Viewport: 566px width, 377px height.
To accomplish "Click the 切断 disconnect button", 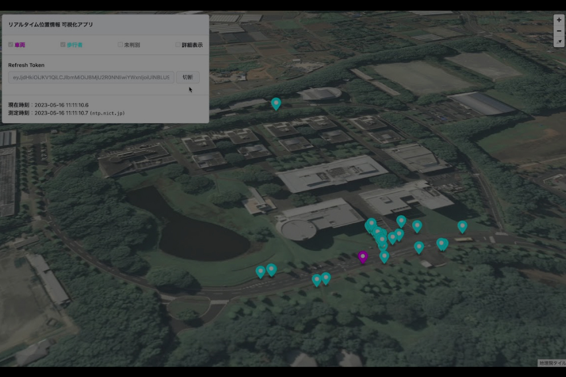I will pyautogui.click(x=188, y=77).
